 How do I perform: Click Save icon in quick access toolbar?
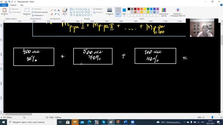point(6,2)
